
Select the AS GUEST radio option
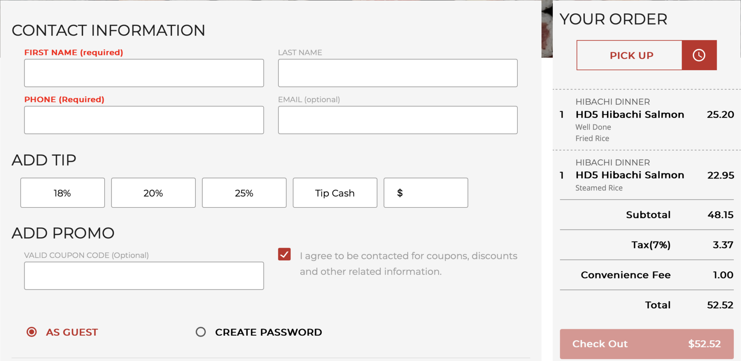point(32,332)
